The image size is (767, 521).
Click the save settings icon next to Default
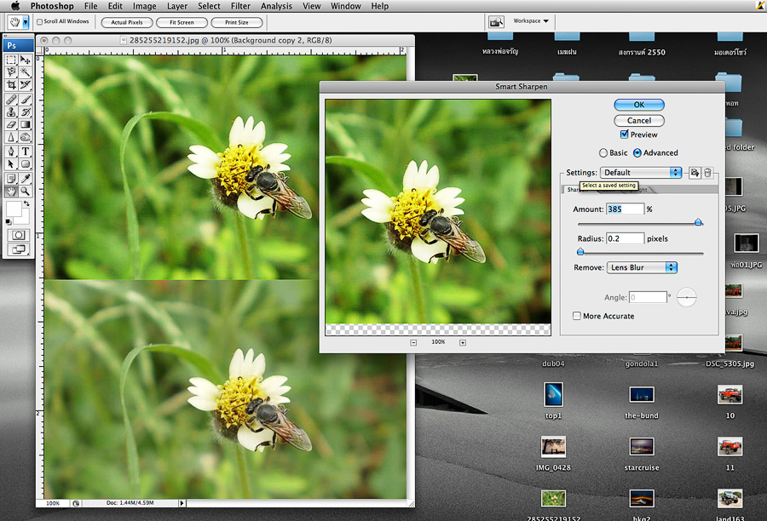(x=695, y=173)
